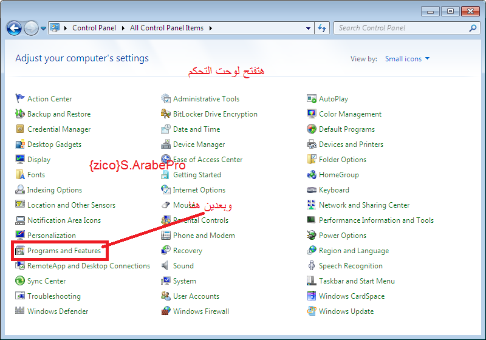Refresh the Control Panel view
This screenshot has width=486, height=340.
tap(322, 28)
